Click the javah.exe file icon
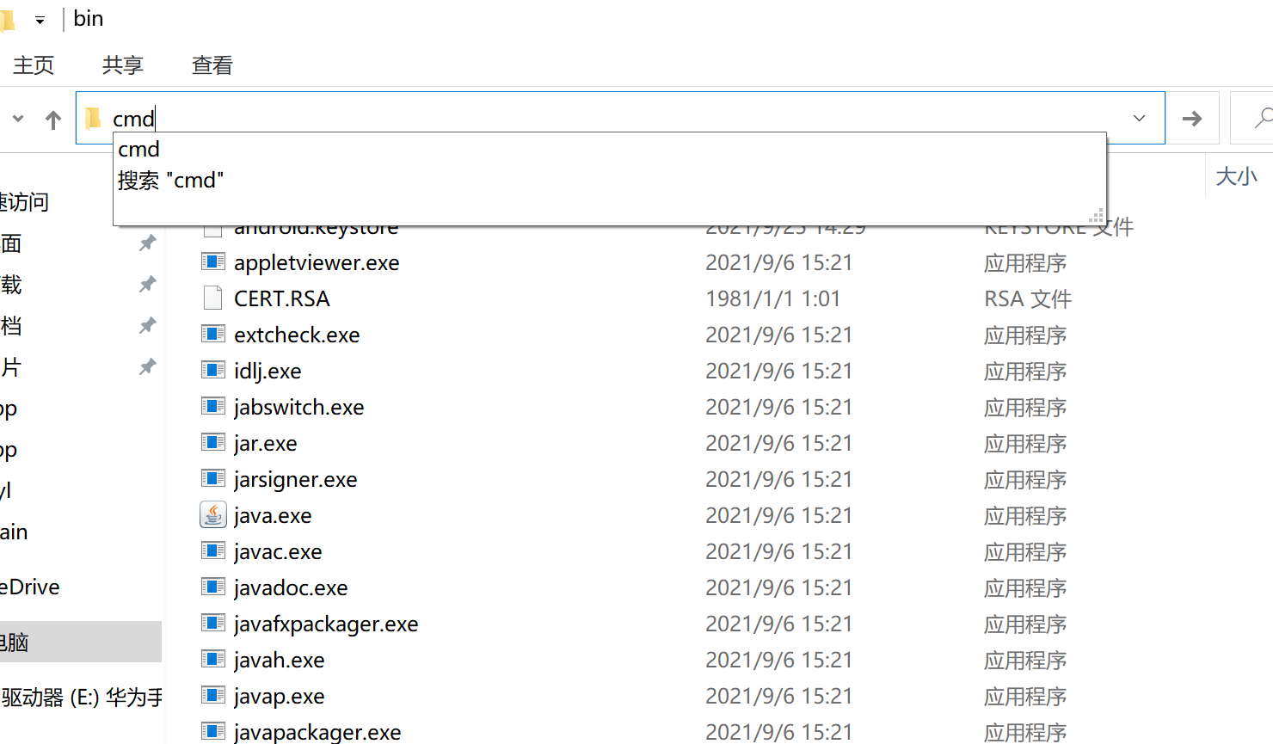This screenshot has height=744, width=1273. (x=212, y=659)
